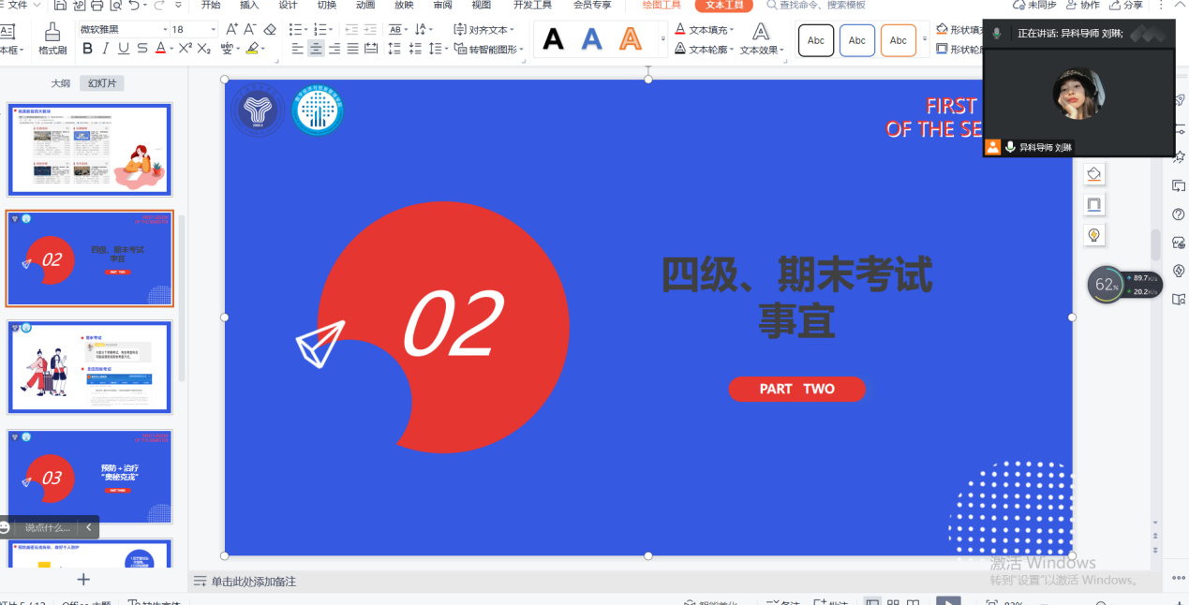
Task: Click the justify alignment icon
Action: pos(350,48)
